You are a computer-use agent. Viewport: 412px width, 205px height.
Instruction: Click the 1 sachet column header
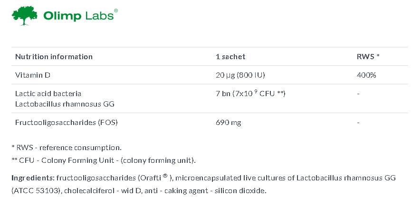point(230,56)
